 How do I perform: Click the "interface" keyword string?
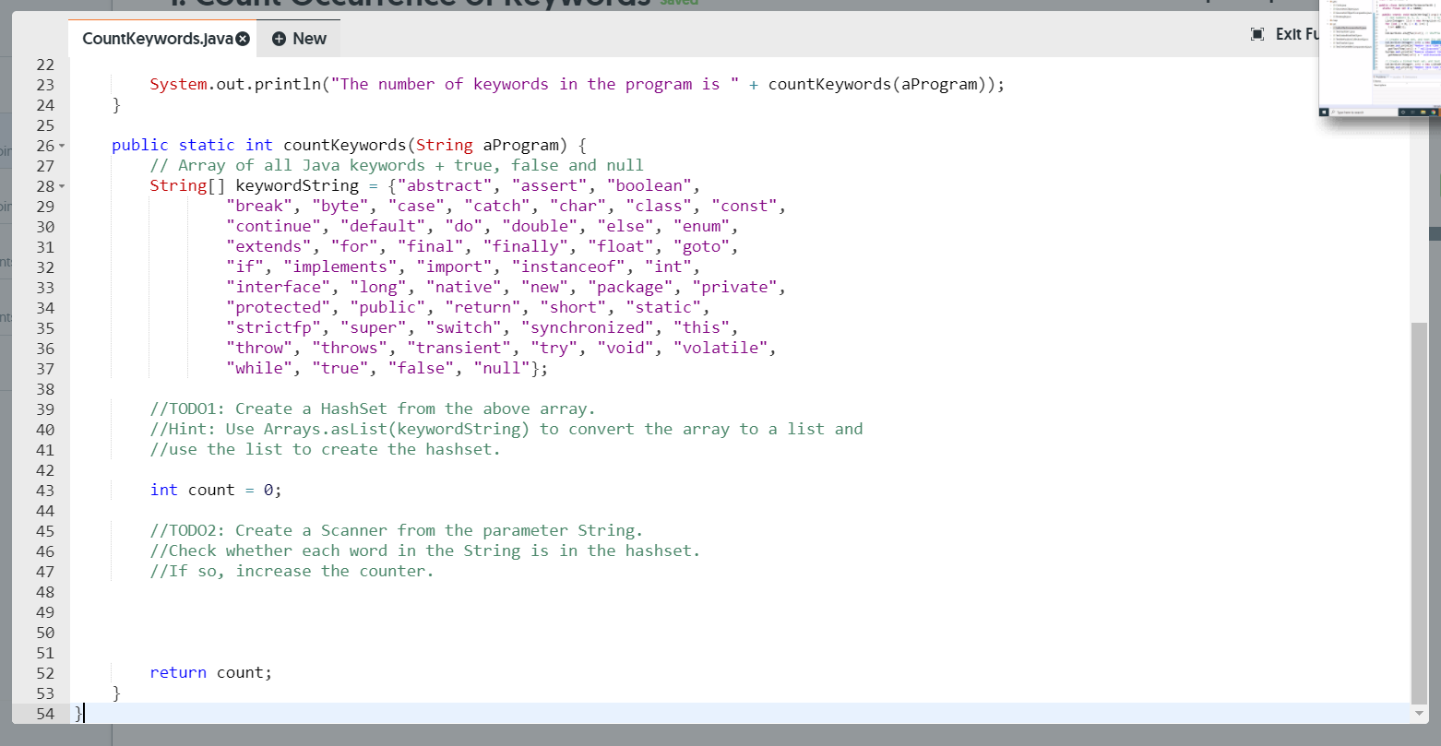(x=279, y=288)
